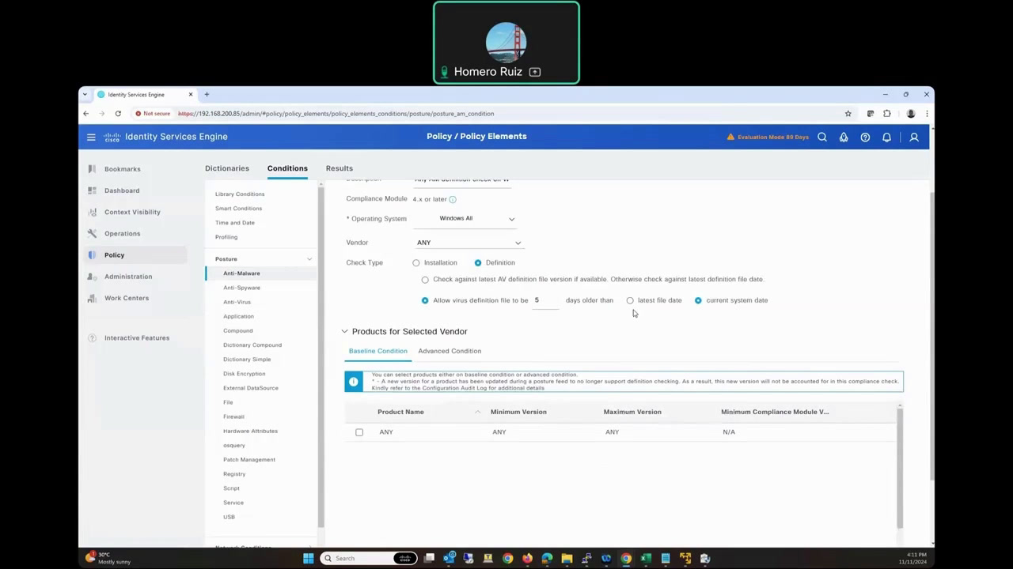Open Excel from the Windows taskbar
Image resolution: width=1013 pixels, height=569 pixels.
coord(646,559)
